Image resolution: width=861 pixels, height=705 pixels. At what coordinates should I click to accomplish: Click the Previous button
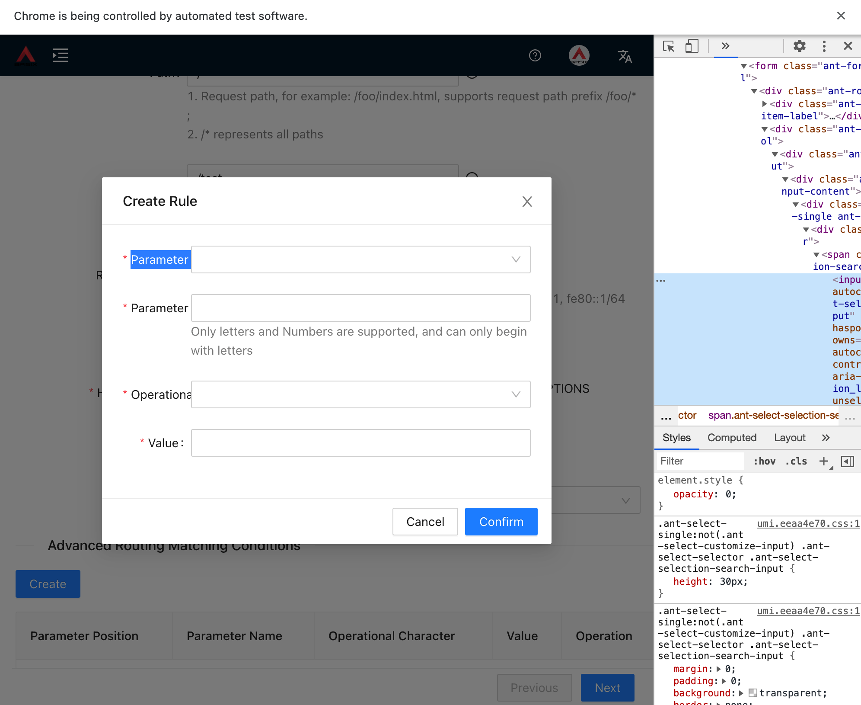tap(534, 688)
